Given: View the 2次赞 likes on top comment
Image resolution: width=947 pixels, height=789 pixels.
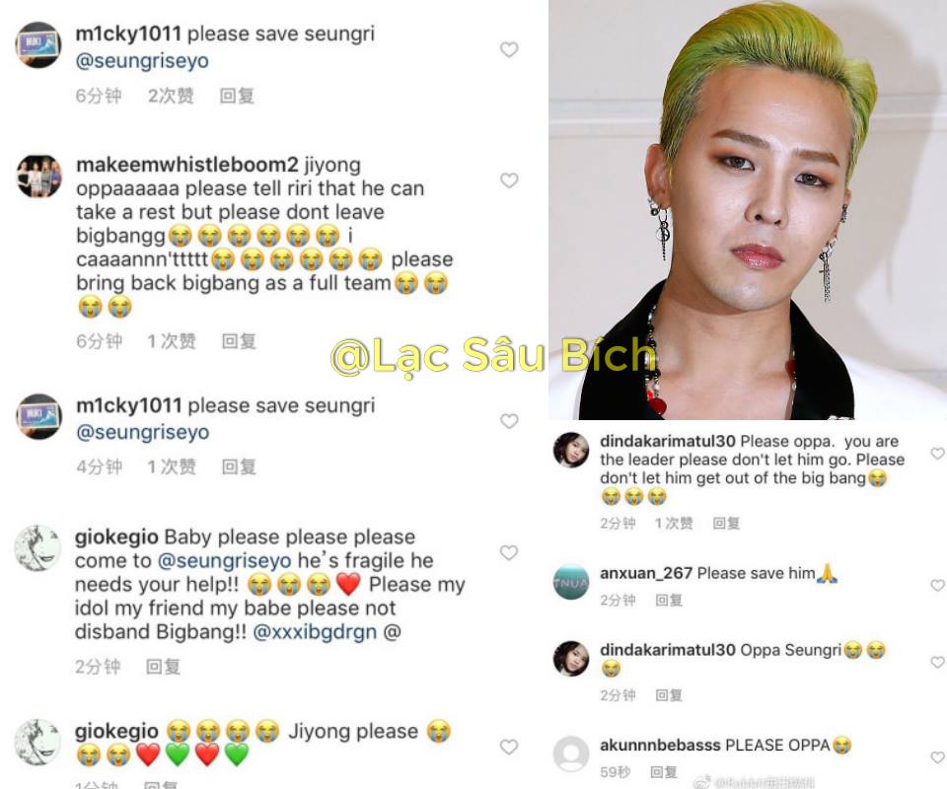Looking at the screenshot, I should tap(171, 96).
